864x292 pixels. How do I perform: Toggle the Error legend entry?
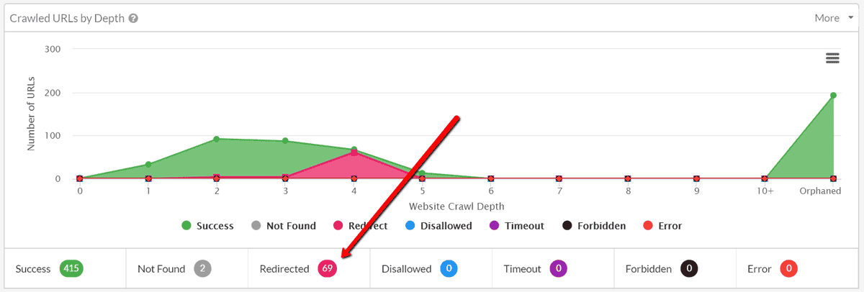click(662, 226)
